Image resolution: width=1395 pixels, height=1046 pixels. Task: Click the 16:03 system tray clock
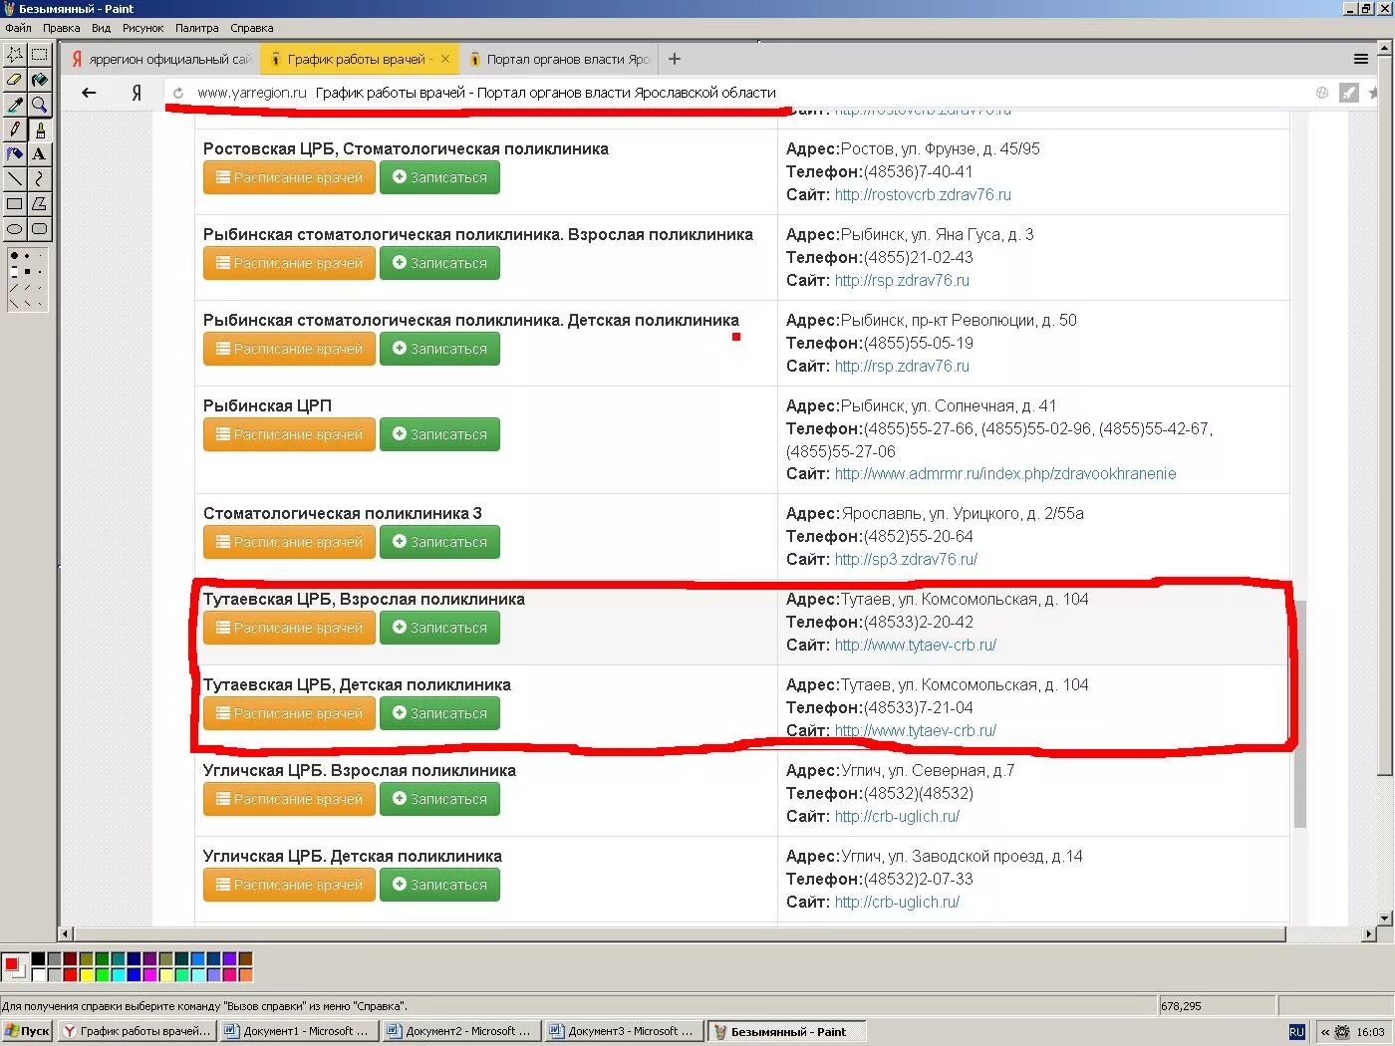pyautogui.click(x=1370, y=1032)
